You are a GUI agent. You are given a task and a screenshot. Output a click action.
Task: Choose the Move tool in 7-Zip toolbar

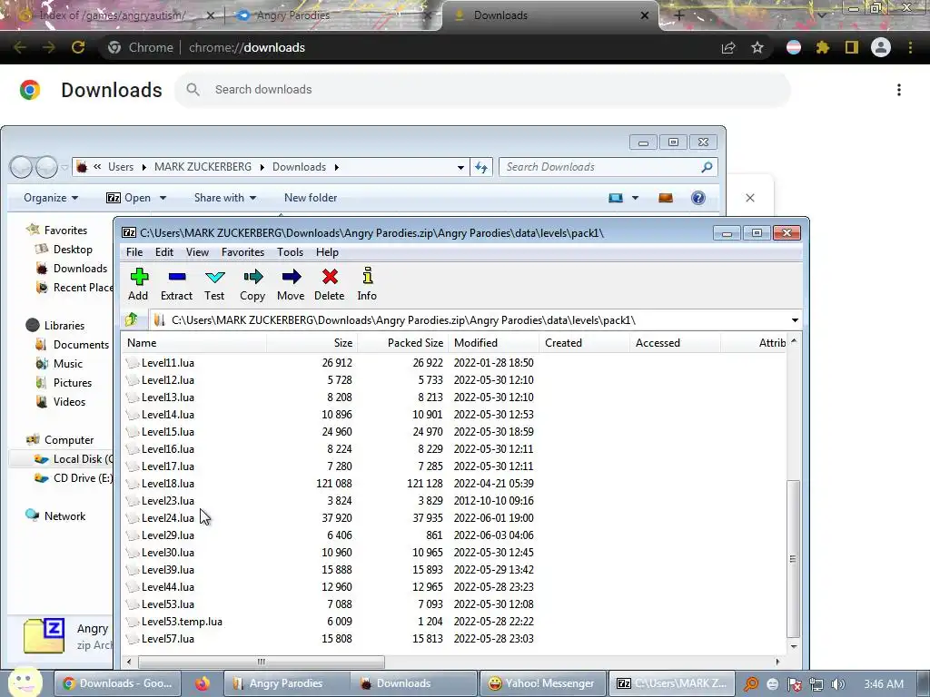[291, 284]
